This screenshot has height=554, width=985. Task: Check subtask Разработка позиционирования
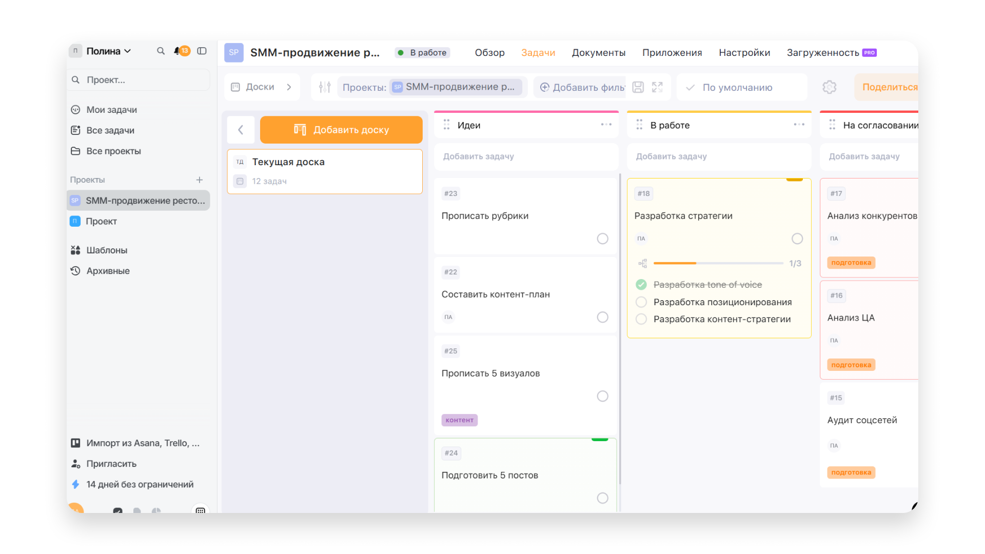pos(641,302)
